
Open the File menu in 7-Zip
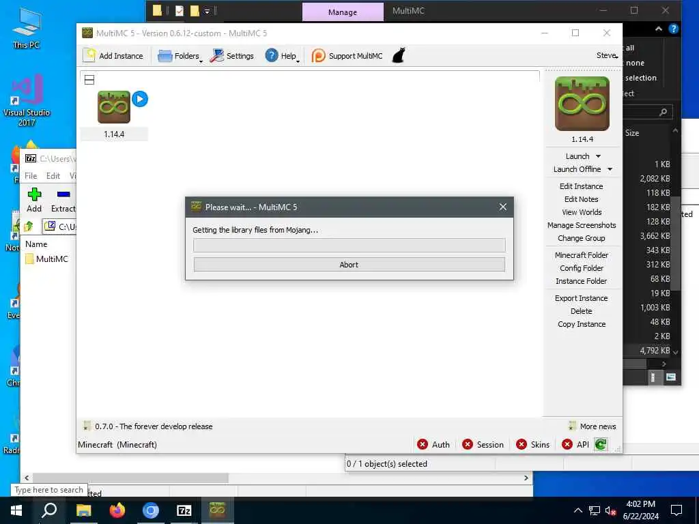coord(31,176)
